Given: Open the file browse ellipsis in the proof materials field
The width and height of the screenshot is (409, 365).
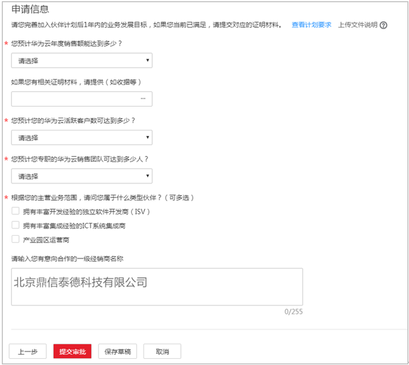Looking at the screenshot, I should pyautogui.click(x=143, y=99).
